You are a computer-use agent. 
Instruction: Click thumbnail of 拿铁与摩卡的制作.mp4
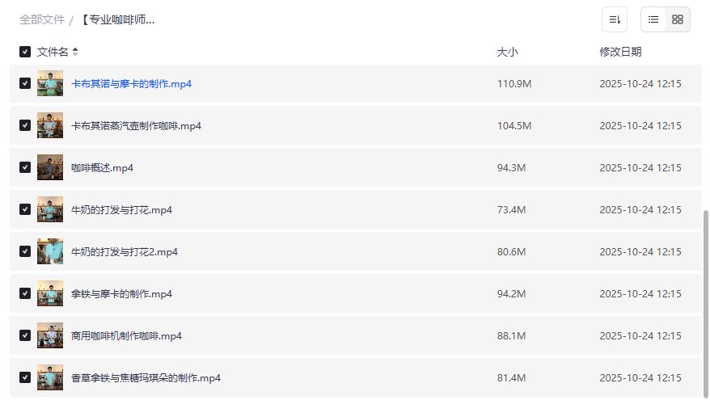[50, 293]
